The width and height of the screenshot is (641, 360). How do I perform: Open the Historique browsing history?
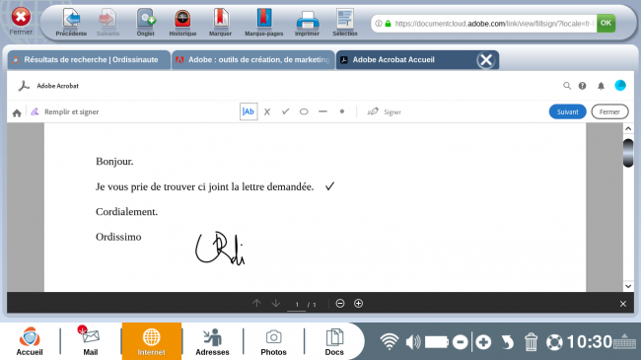(x=182, y=23)
